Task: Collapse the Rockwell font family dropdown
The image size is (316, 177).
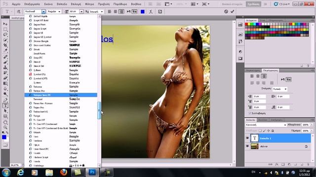Action: point(43,12)
